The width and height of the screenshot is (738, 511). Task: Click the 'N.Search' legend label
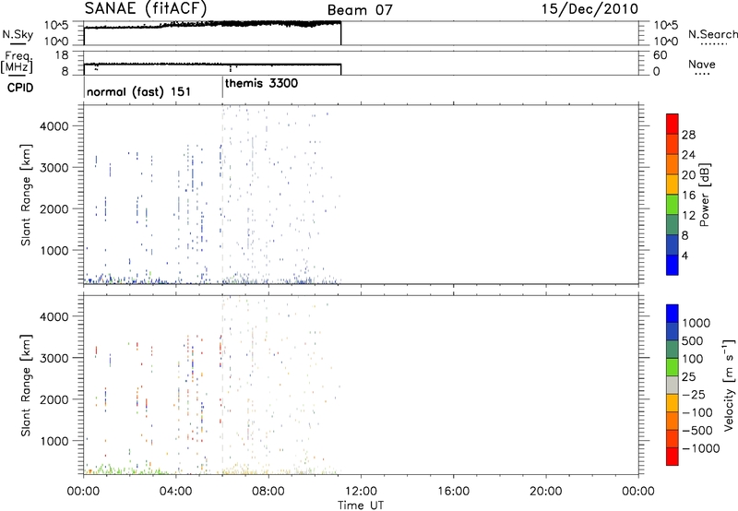click(x=712, y=34)
